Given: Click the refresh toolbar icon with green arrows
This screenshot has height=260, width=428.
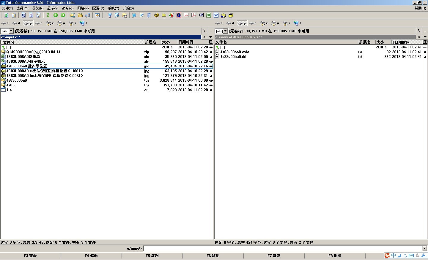Looking at the screenshot, I should (x=6, y=15).
